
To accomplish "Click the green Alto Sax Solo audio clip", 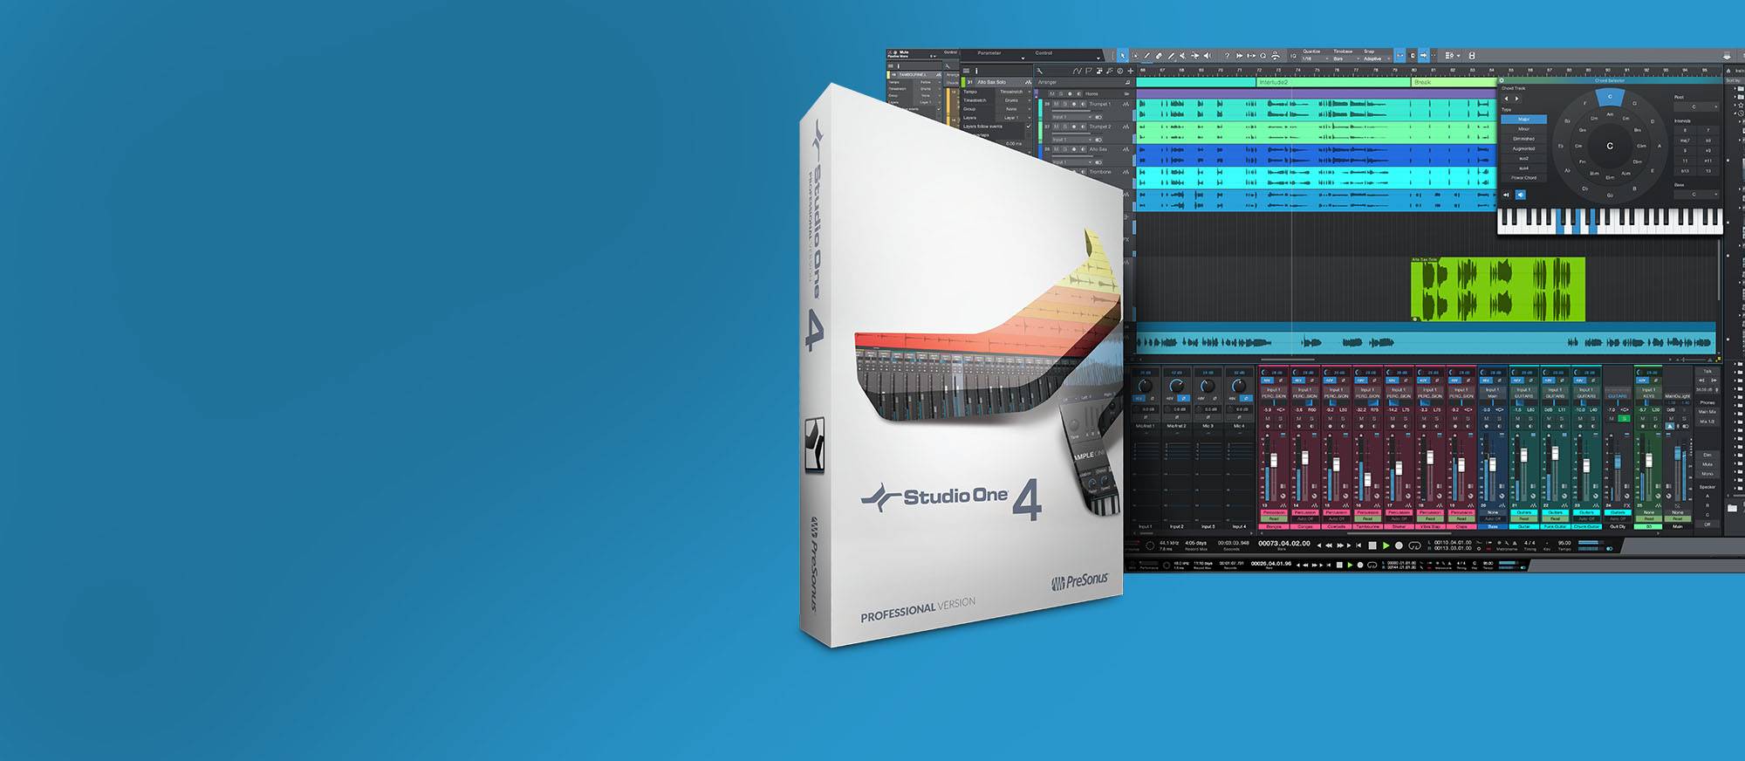I will [x=1497, y=290].
